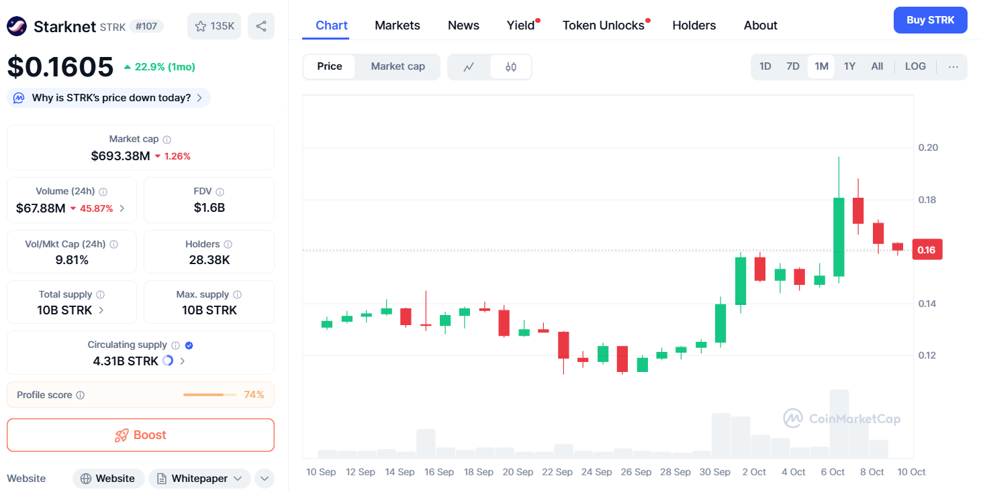
Task: Switch to the Markets tab
Action: (398, 25)
